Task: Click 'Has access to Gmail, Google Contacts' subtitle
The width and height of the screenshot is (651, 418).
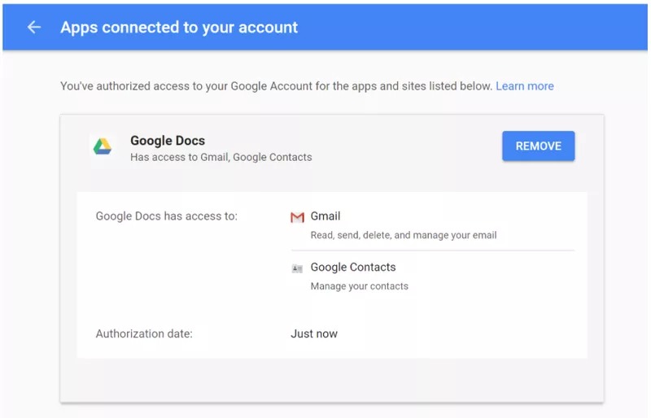Action: tap(221, 157)
